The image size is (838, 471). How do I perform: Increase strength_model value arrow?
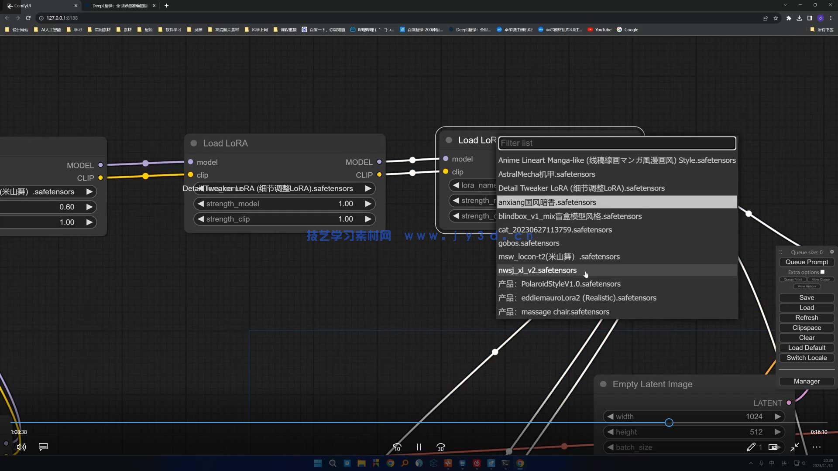click(368, 204)
